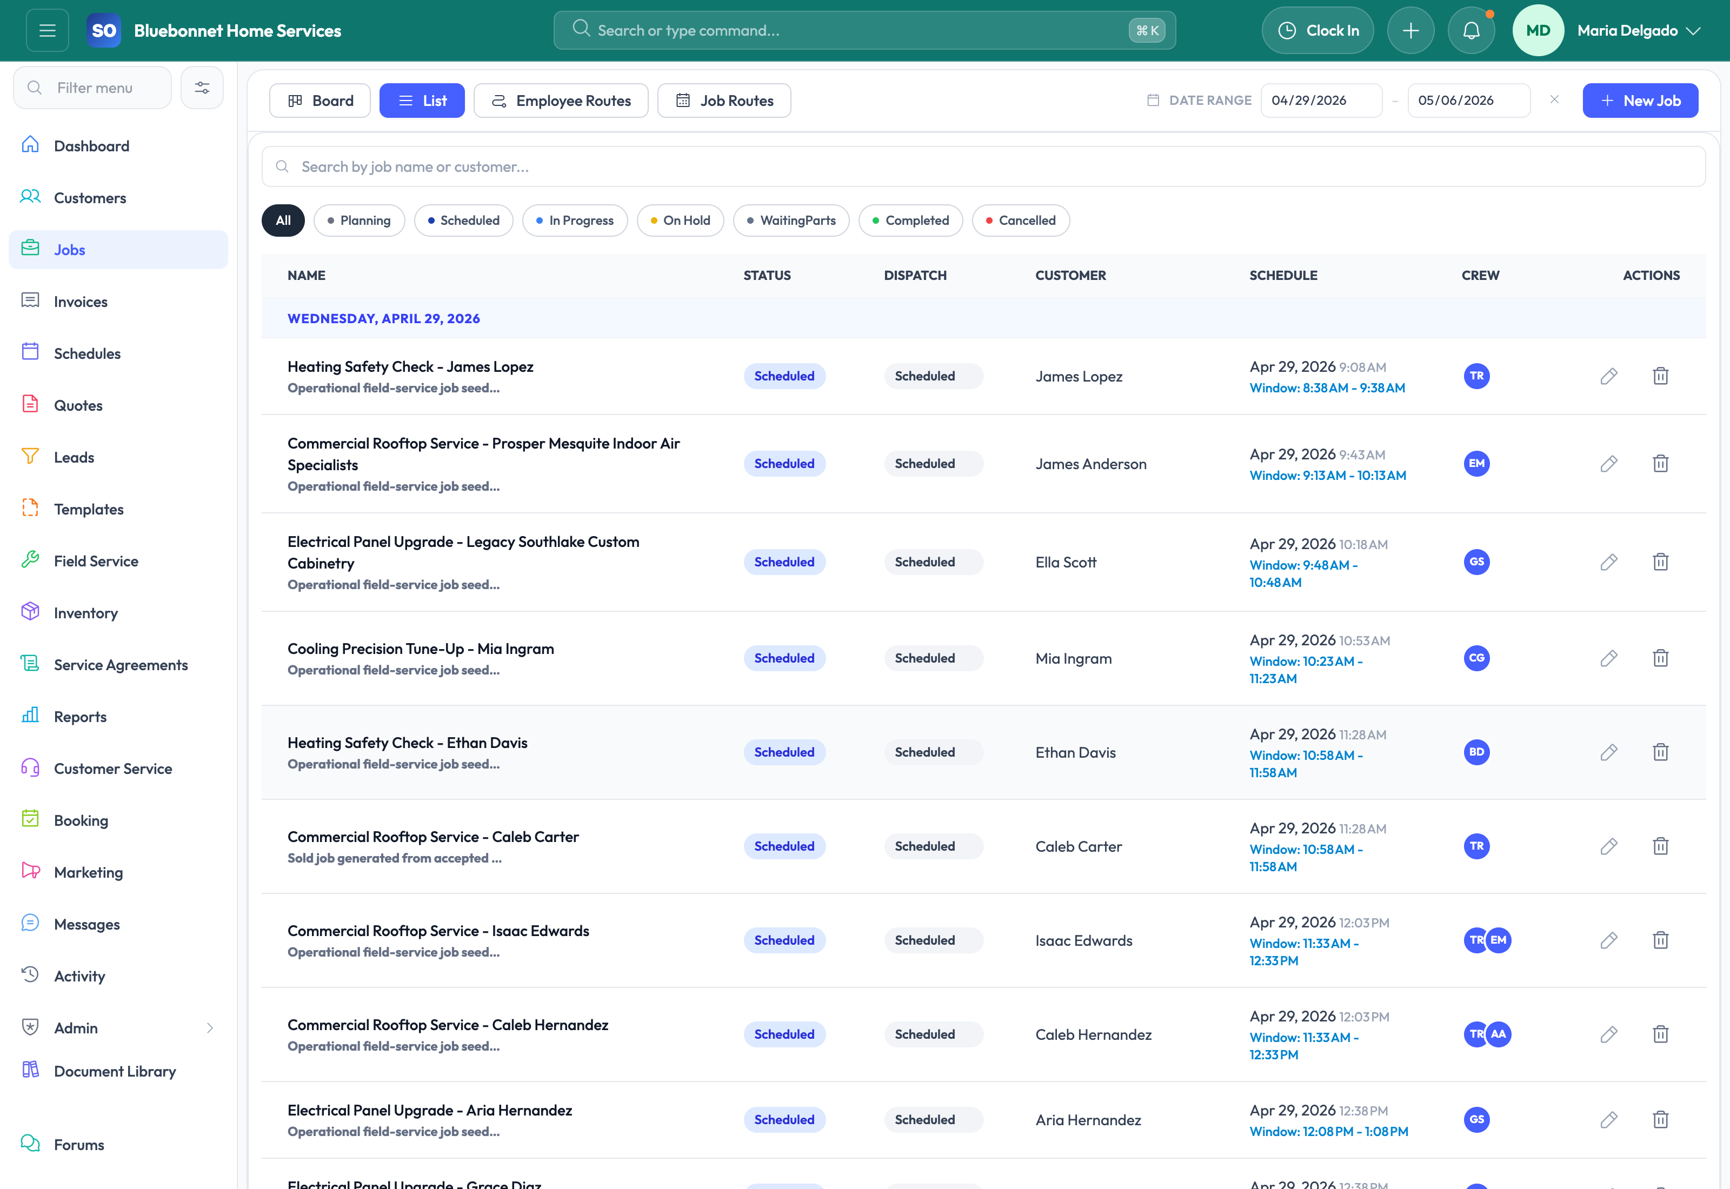Viewport: 1730px width, 1189px height.
Task: Click the CG crew badge for Mia Ingram
Action: (x=1476, y=658)
